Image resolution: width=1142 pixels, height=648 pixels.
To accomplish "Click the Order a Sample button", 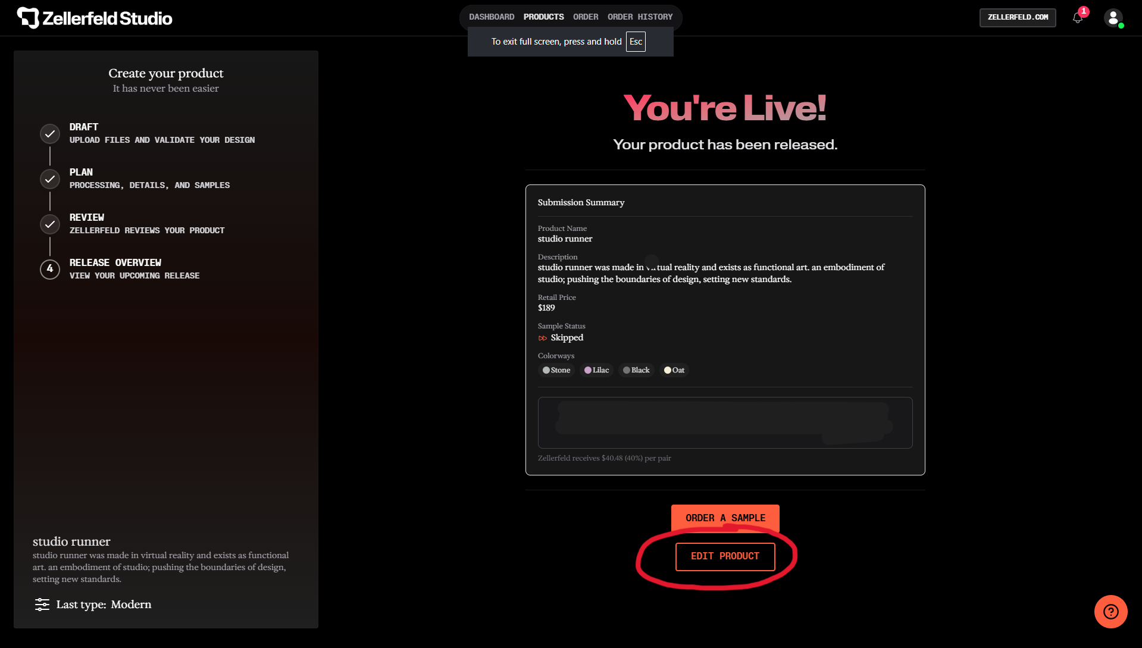I will 725,518.
